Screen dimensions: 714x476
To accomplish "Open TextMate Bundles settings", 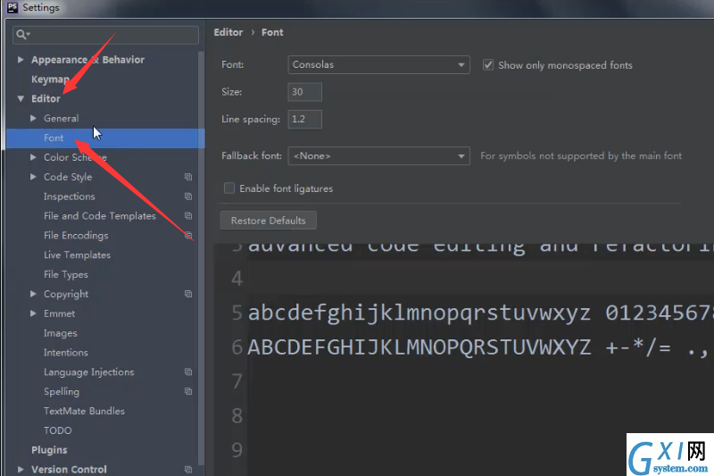I will (84, 411).
